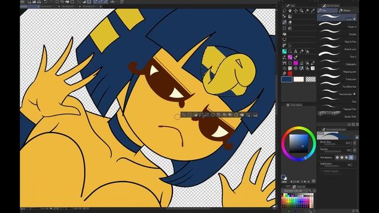Click the Opacity slider
Viewport: 379px width, 213px height.
[x=333, y=151]
